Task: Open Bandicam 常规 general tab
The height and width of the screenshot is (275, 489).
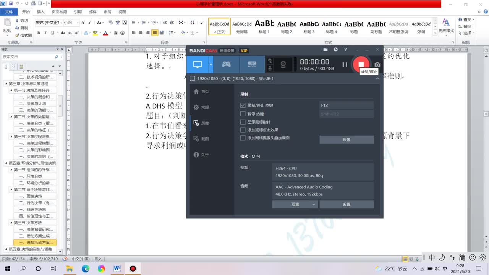Action: coord(201,107)
